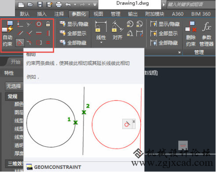This screenshot has height=172, width=216.
Task: Print the drawing with the printer icon
Action: click(x=59, y=4)
